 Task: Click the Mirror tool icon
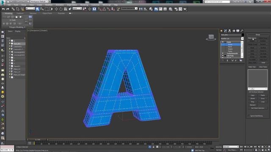141,9
